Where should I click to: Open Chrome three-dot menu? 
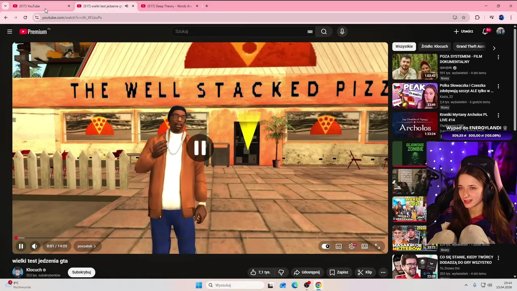(x=511, y=17)
